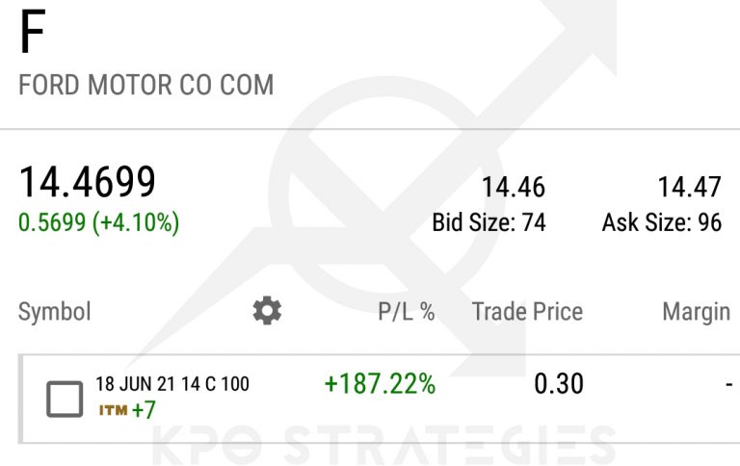The height and width of the screenshot is (466, 740).
Task: Sort by the Trade Price column header
Action: click(527, 312)
